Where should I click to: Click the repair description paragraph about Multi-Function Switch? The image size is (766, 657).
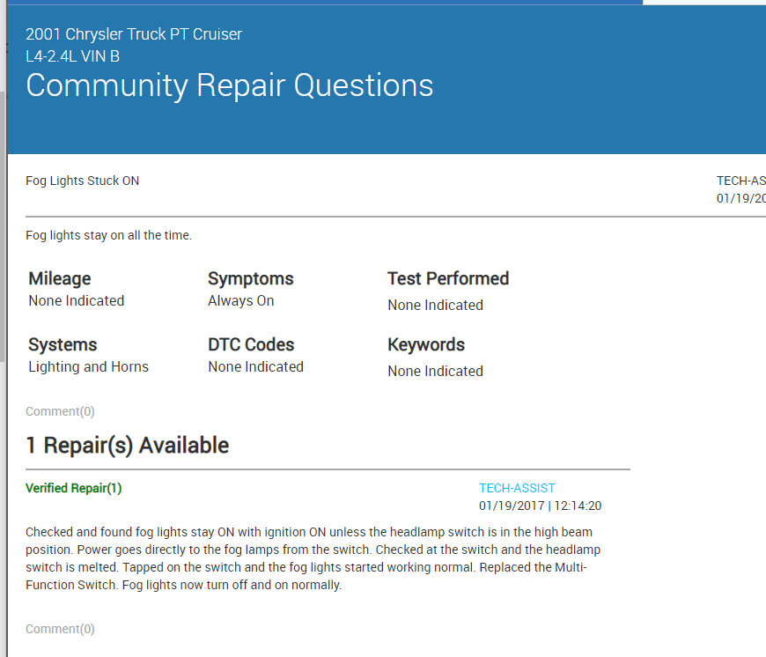pos(313,558)
